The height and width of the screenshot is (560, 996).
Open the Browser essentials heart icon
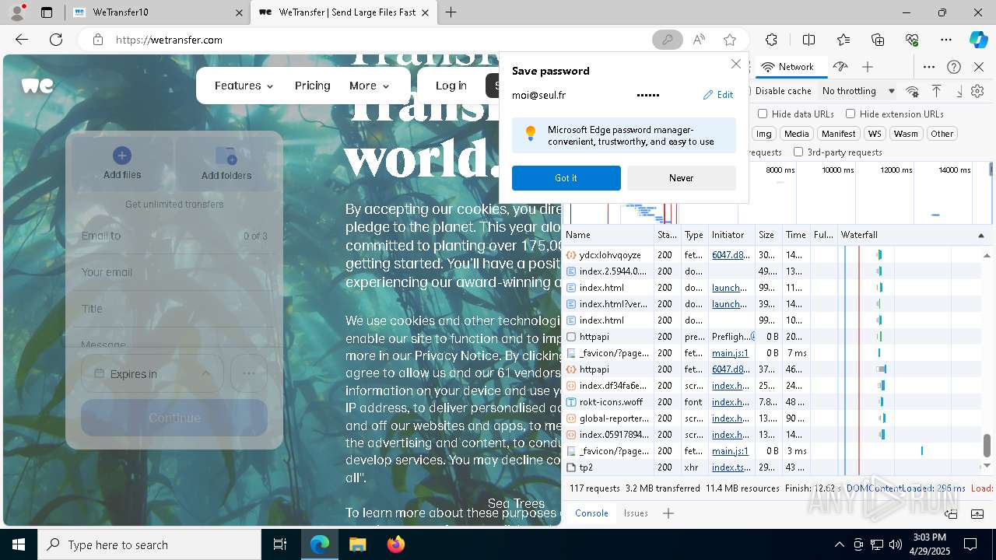[x=912, y=40]
